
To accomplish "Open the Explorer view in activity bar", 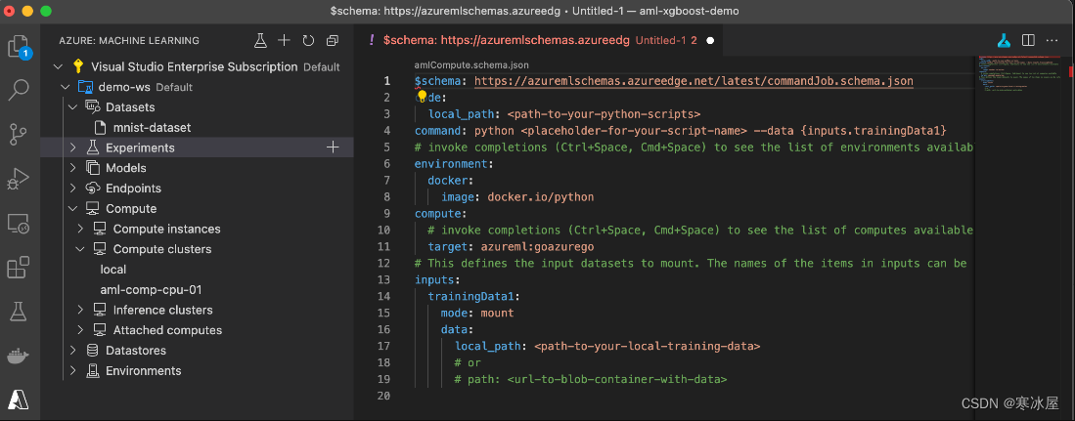I will pyautogui.click(x=19, y=47).
